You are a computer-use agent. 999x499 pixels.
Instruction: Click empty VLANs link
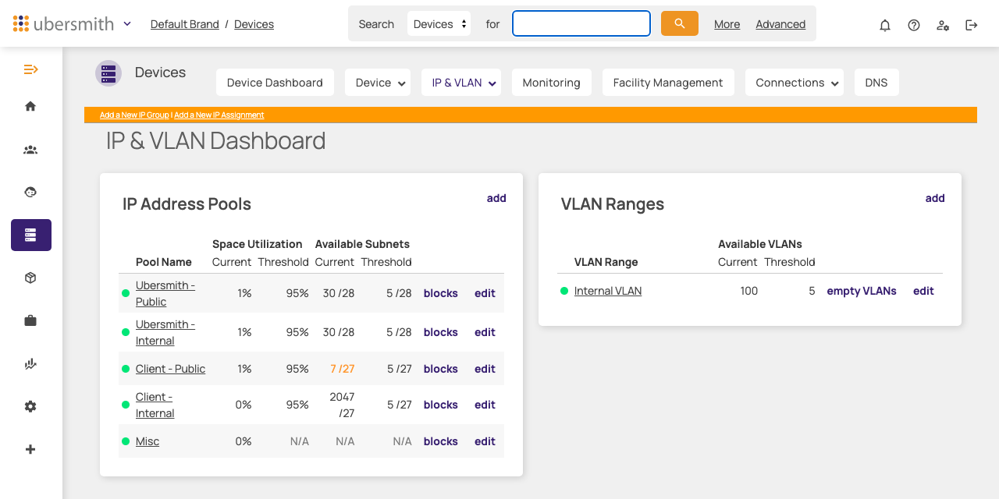(x=862, y=291)
